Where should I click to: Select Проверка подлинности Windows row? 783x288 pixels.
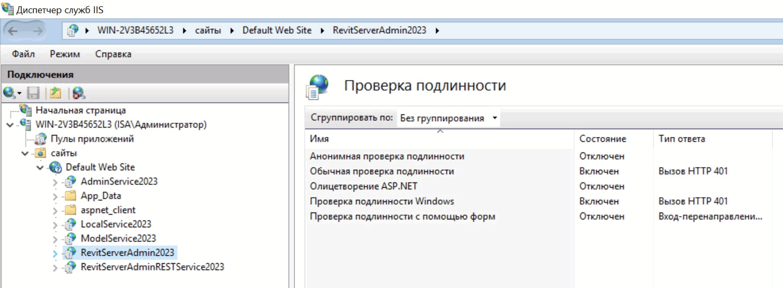coord(381,201)
